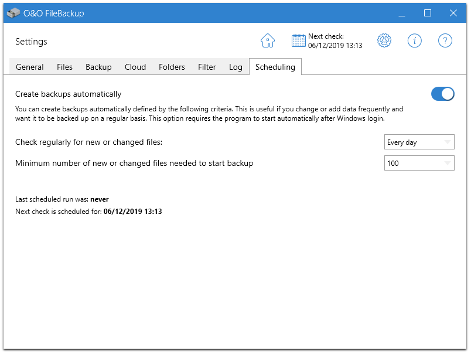Open the settings gear icon

[384, 40]
